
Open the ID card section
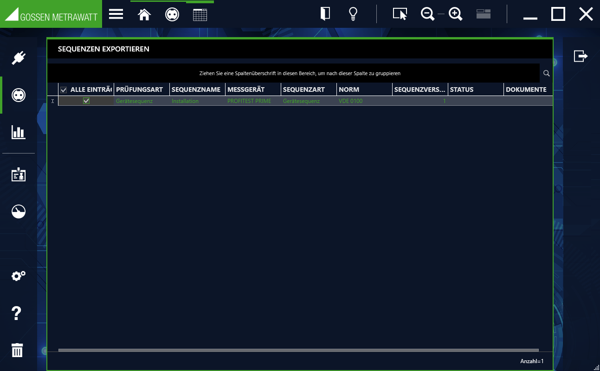point(19,174)
